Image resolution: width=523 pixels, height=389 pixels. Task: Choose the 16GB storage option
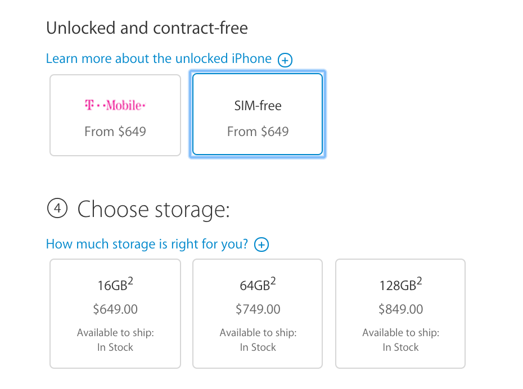pyautogui.click(x=115, y=313)
